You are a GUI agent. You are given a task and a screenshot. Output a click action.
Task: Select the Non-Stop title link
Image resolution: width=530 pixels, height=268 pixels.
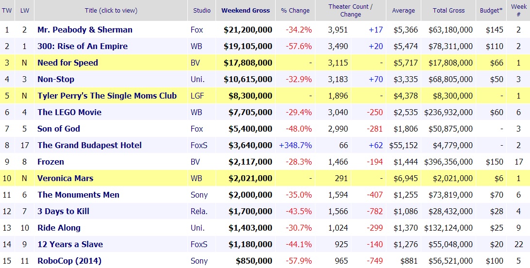point(56,79)
